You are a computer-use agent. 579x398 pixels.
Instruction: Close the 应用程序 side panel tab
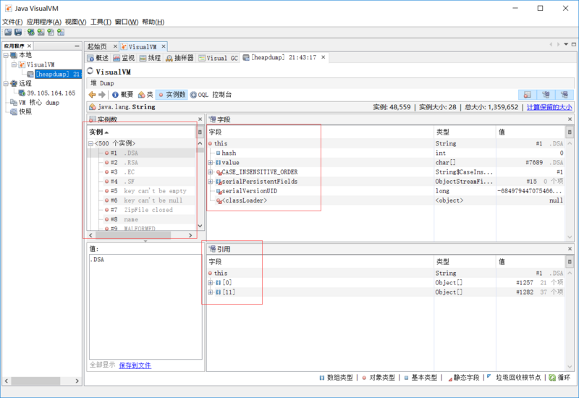pos(29,46)
